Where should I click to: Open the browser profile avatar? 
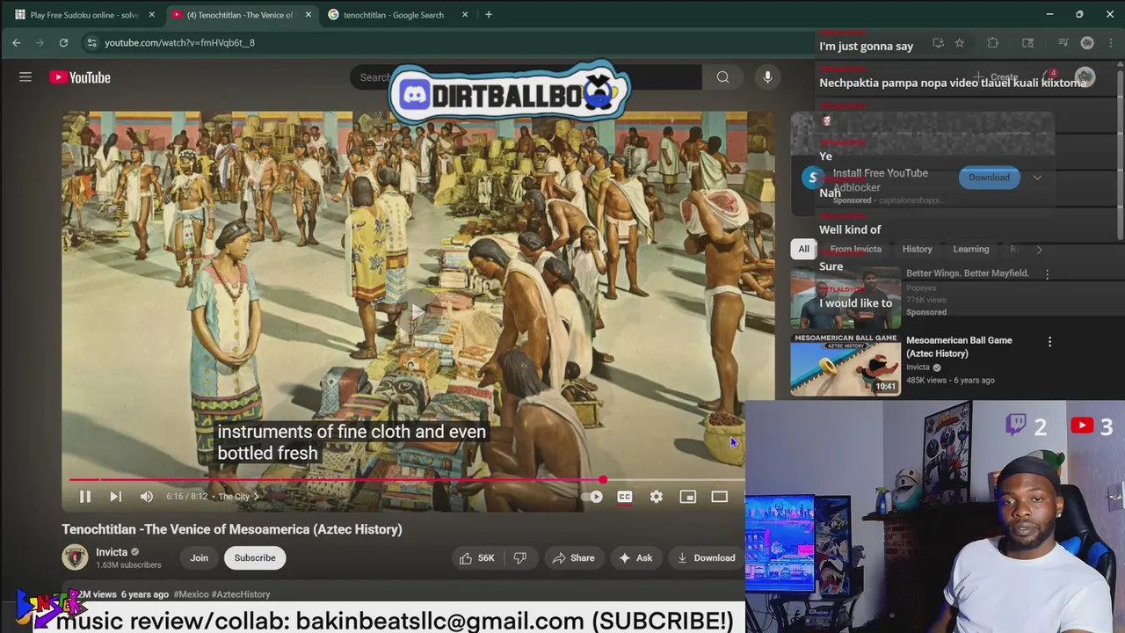[1087, 42]
